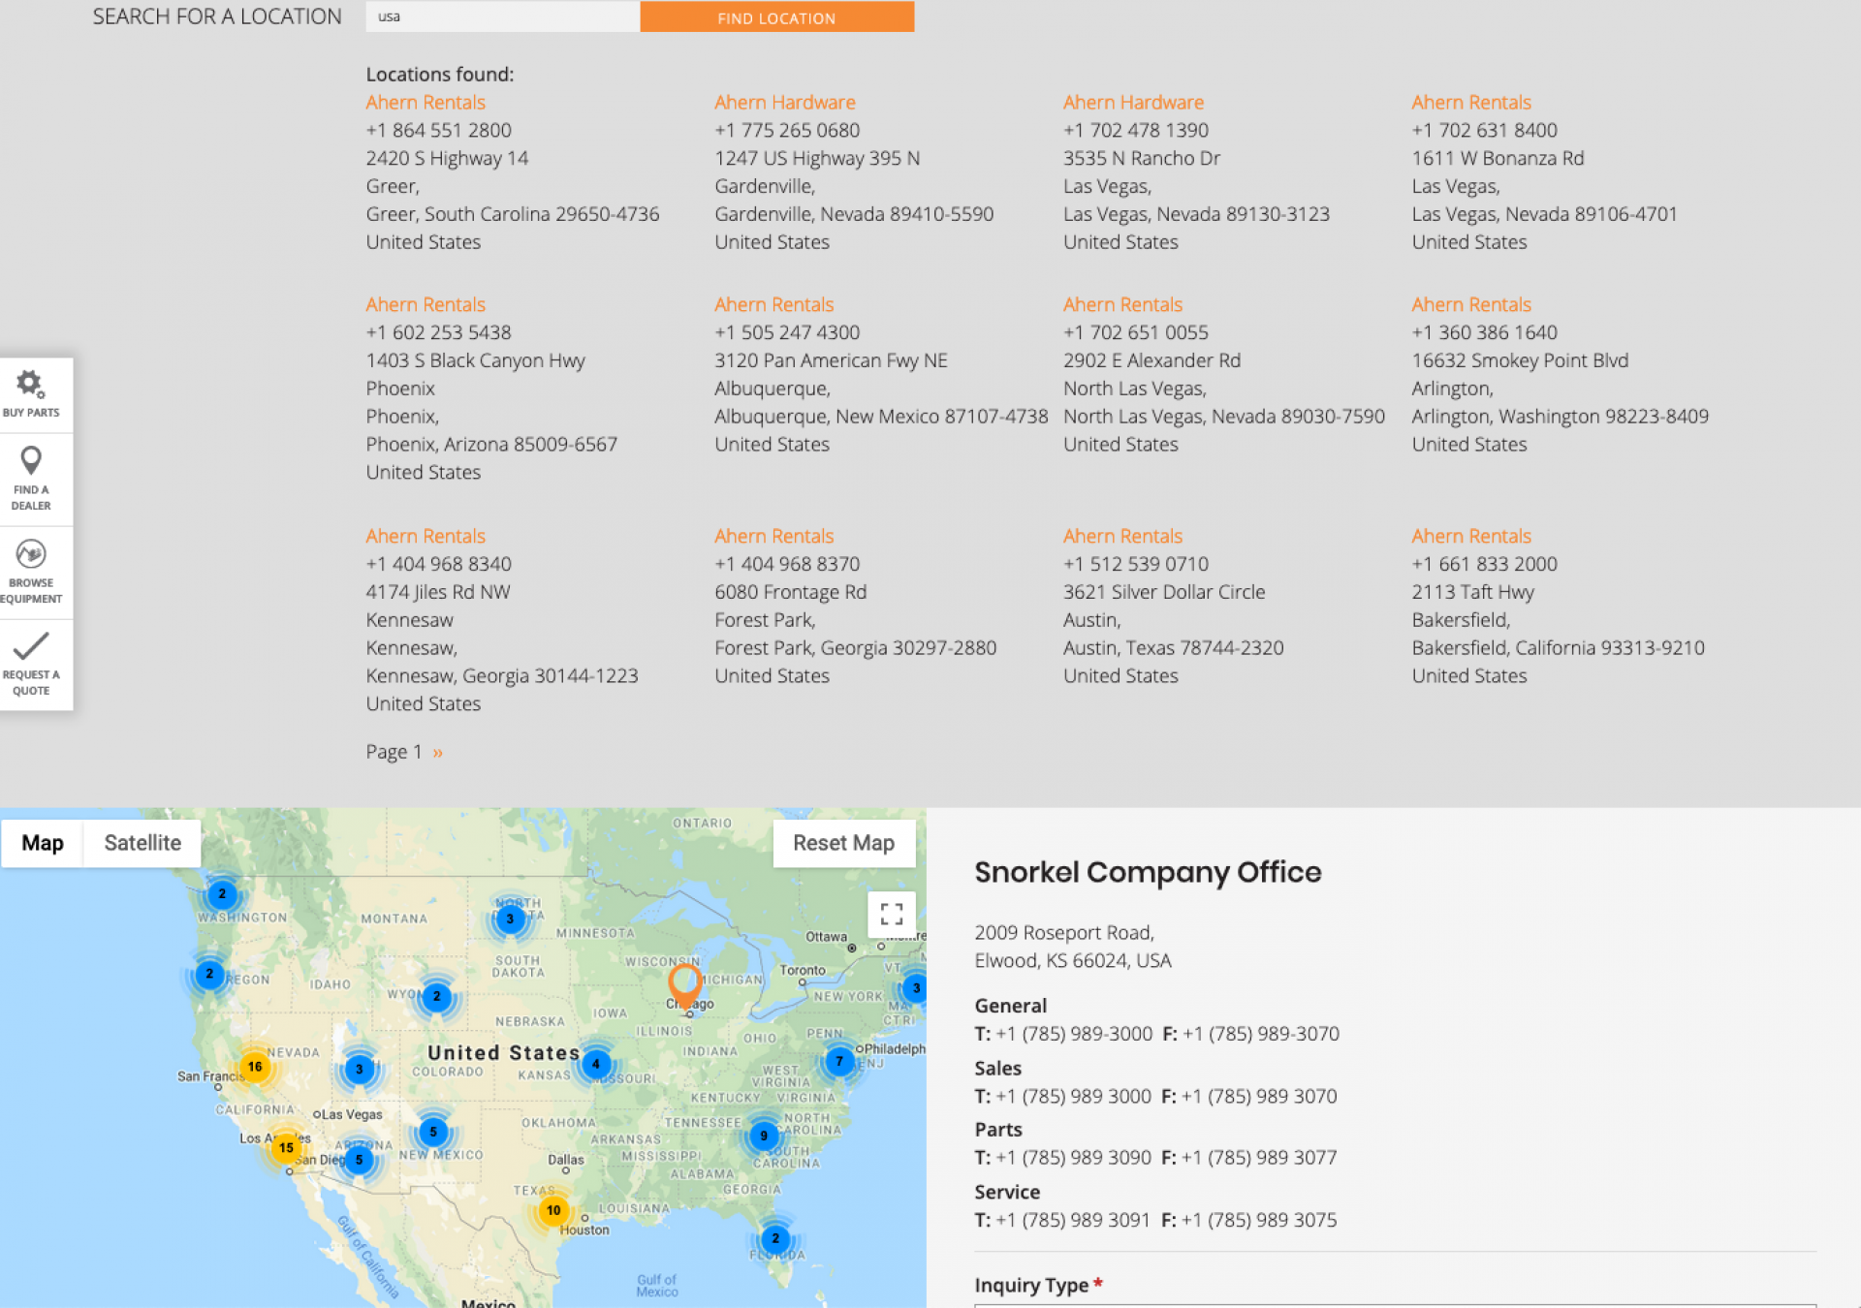
Task: Go to next results page arrow
Action: [x=438, y=753]
